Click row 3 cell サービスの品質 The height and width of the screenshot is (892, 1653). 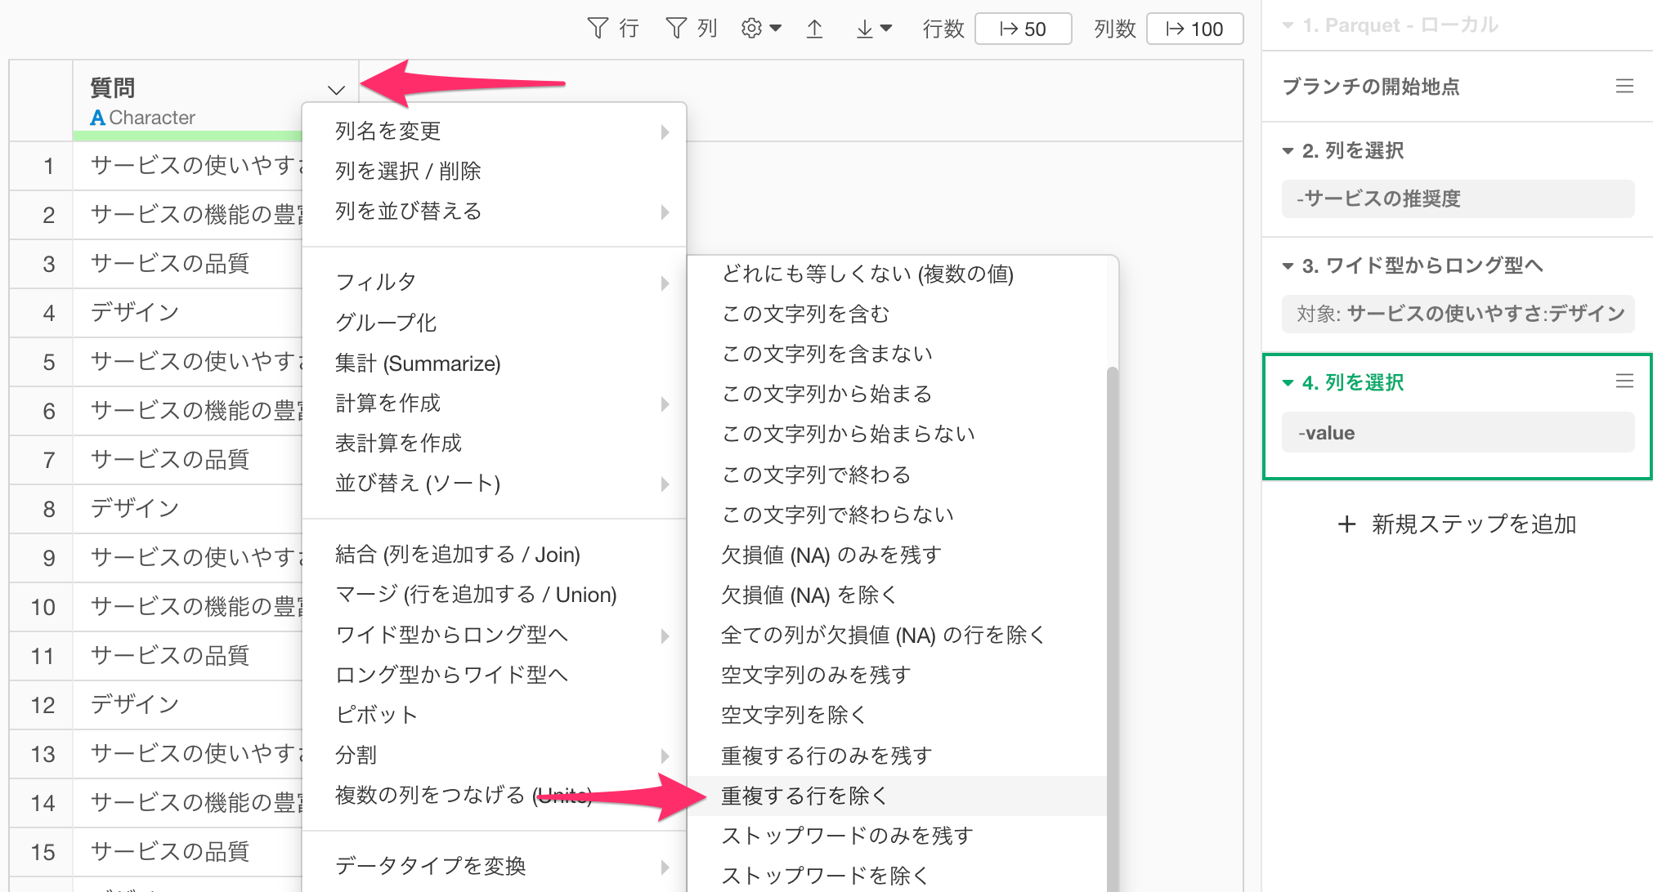click(187, 264)
